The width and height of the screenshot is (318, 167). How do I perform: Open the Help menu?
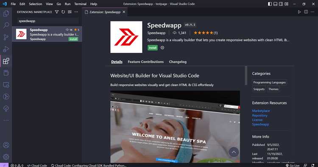pyautogui.click(x=94, y=4)
